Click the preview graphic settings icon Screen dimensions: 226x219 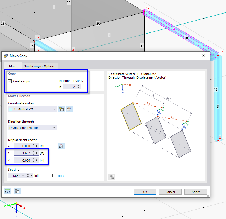[x=112, y=177]
